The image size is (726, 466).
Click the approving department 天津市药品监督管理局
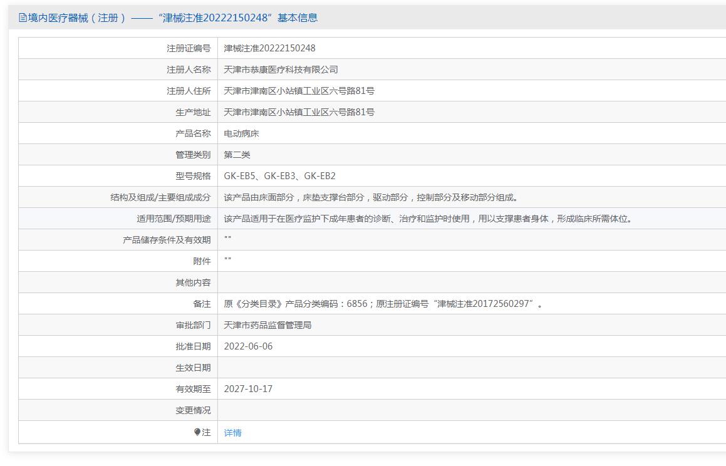point(267,325)
